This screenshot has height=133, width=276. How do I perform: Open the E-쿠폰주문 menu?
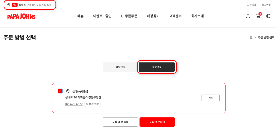[x=129, y=16]
